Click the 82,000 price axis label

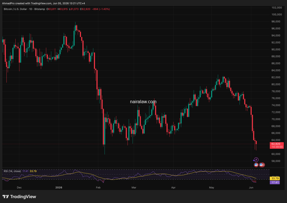click(276, 77)
